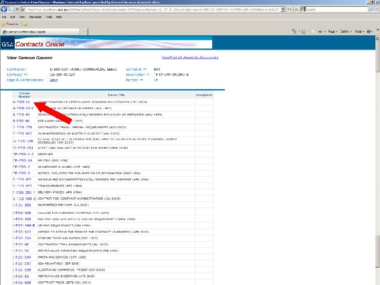This screenshot has width=380, height=285.
Task: Open the Edit menu
Action: (13, 17)
